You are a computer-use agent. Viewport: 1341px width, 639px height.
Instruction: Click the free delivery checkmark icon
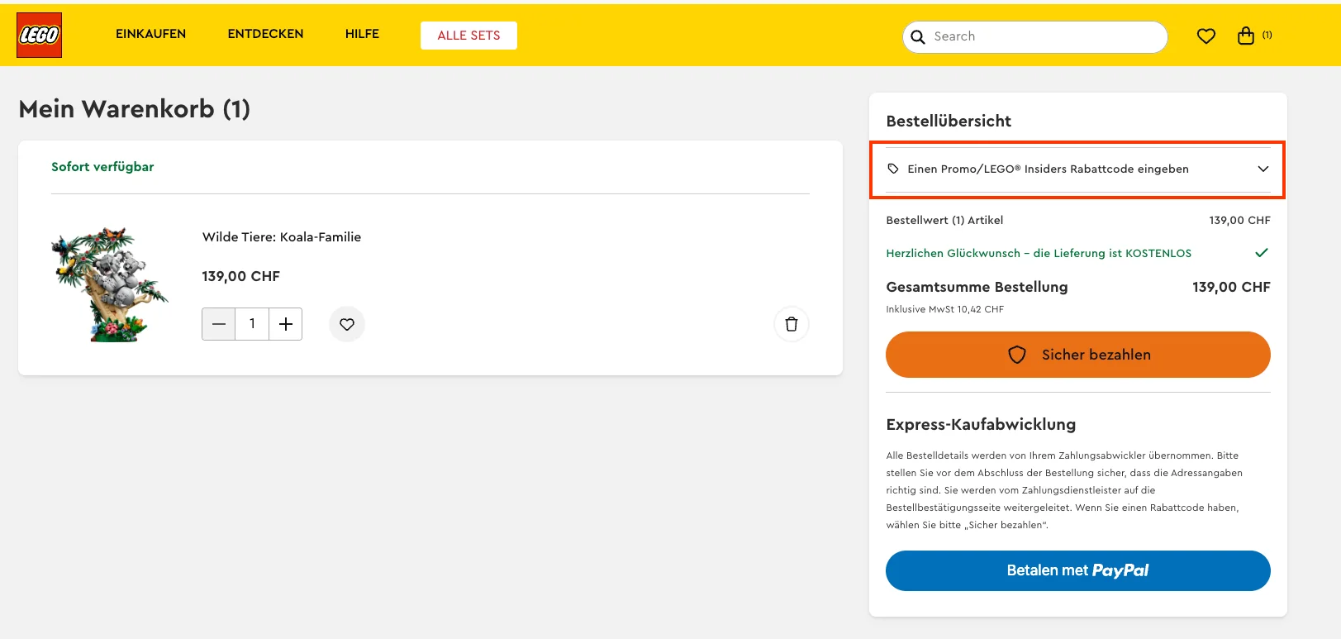(x=1262, y=253)
